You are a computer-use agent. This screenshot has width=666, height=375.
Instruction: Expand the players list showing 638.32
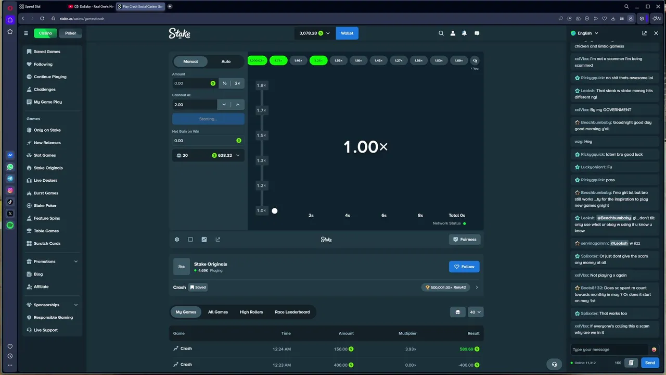[x=208, y=155]
